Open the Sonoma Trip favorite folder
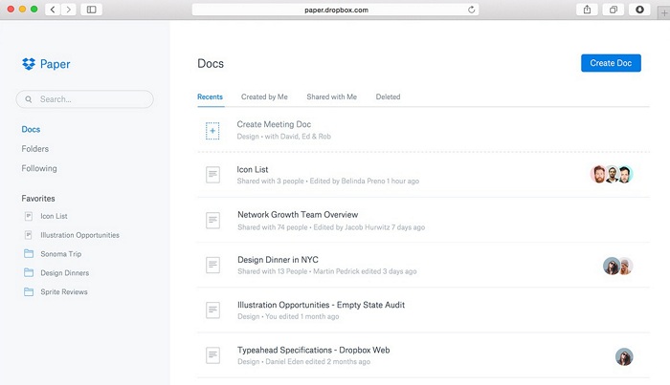 [60, 254]
